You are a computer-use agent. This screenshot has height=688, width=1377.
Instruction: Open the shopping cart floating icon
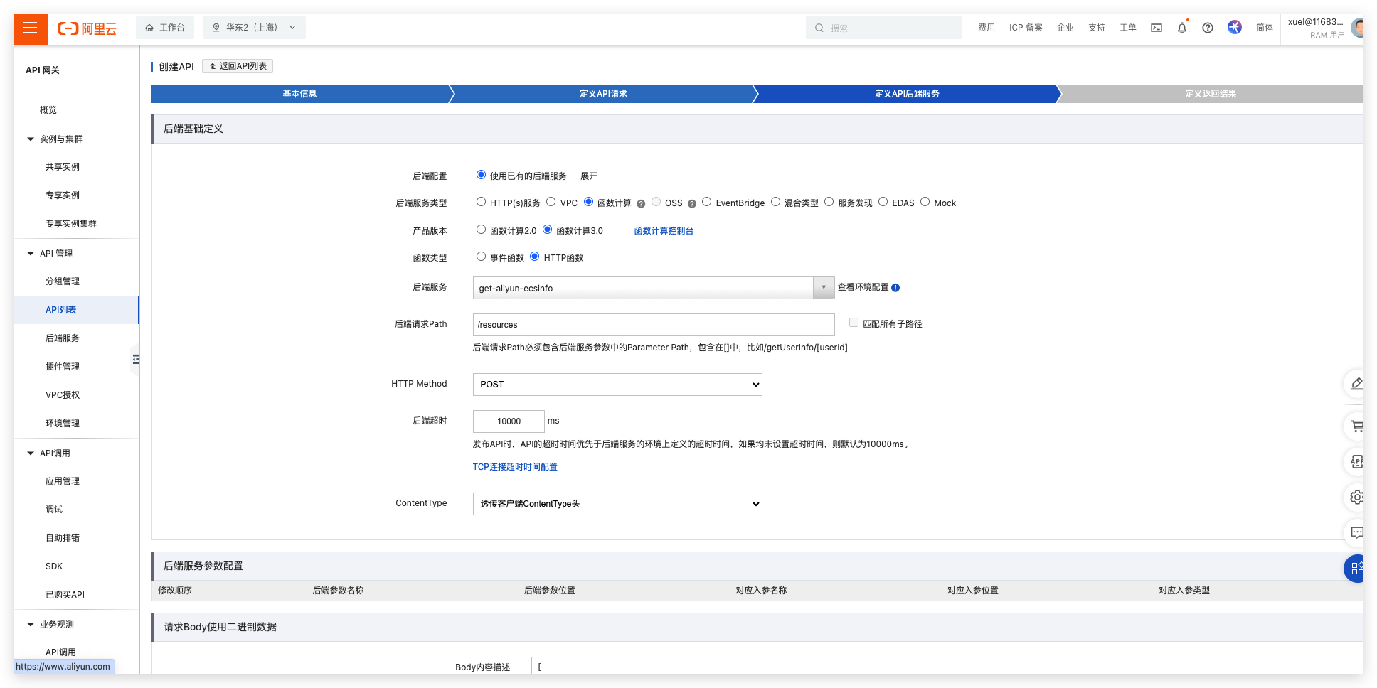click(x=1356, y=426)
